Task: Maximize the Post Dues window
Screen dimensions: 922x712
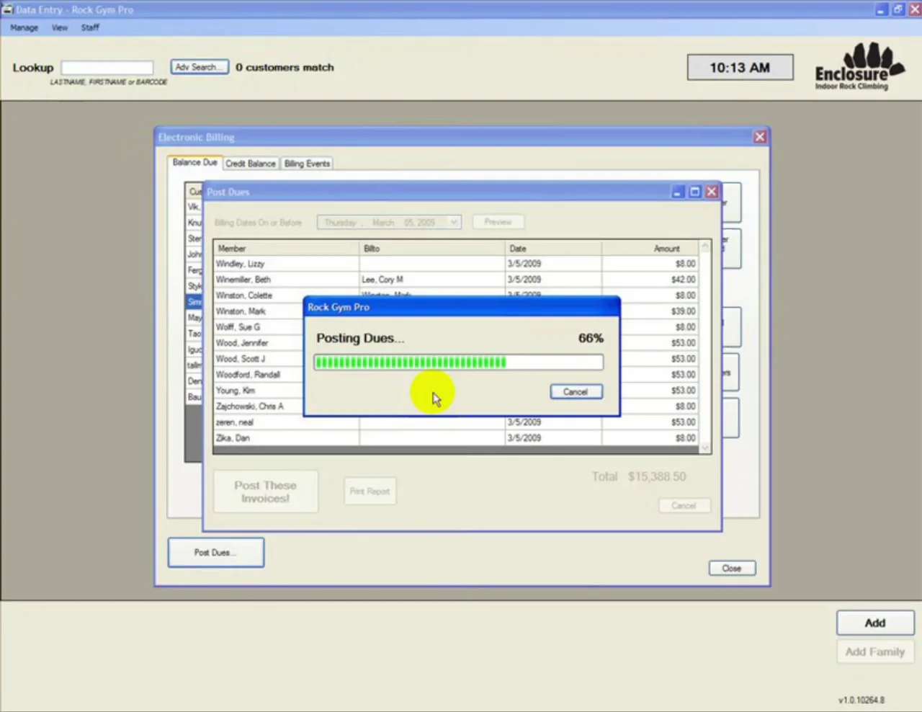Action: click(694, 192)
